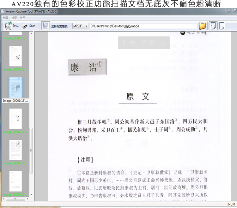This screenshot has width=237, height=208.
Task: Minimize the Avision Capture Tool window
Action: tap(229, 10)
